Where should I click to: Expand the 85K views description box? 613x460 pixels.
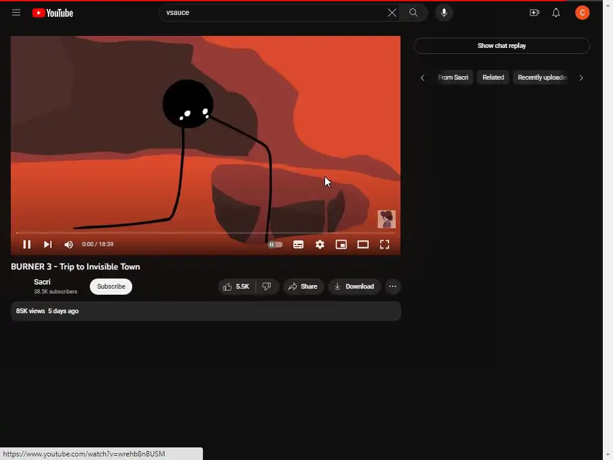pyautogui.click(x=206, y=311)
